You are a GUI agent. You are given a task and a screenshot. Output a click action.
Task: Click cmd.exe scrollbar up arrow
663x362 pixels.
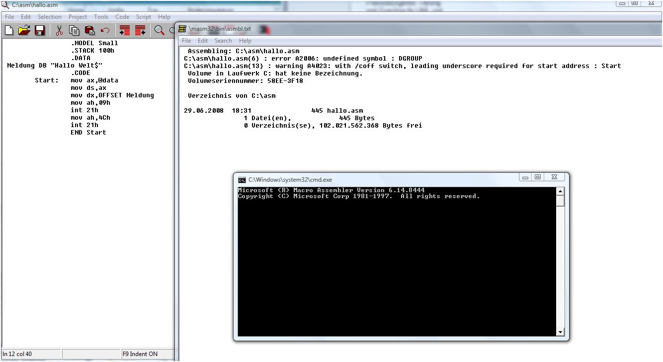point(560,191)
